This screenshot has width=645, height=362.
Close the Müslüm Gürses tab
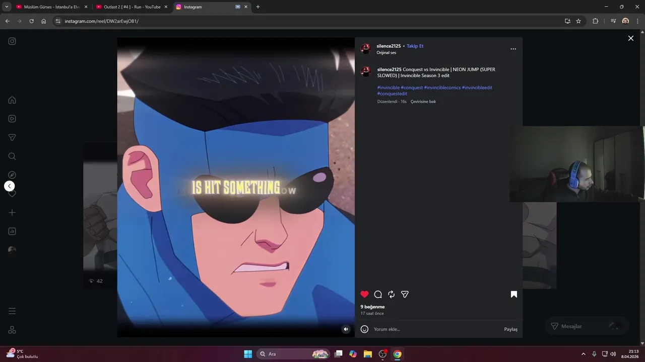click(x=86, y=7)
